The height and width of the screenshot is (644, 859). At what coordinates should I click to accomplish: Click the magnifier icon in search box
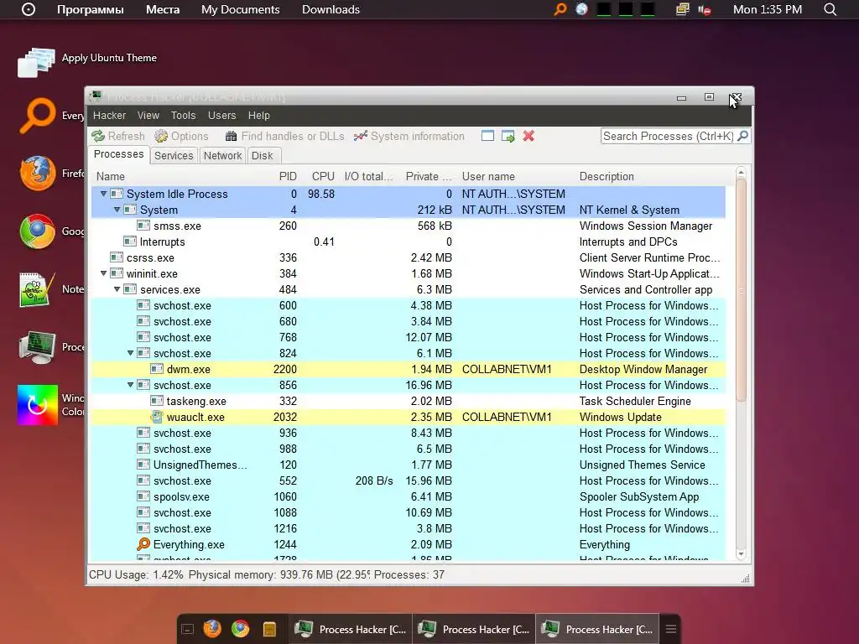[x=743, y=136]
